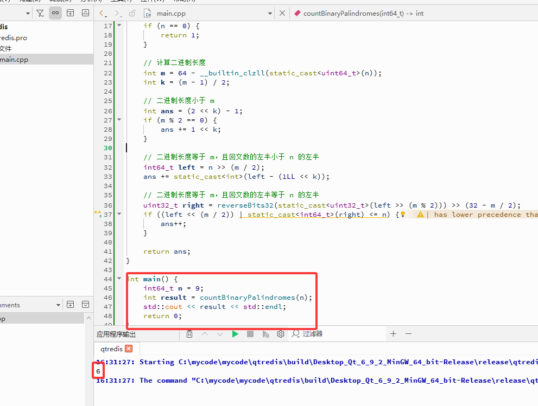
Task: Click the reverseBits32 call on line 36
Action: point(245,205)
